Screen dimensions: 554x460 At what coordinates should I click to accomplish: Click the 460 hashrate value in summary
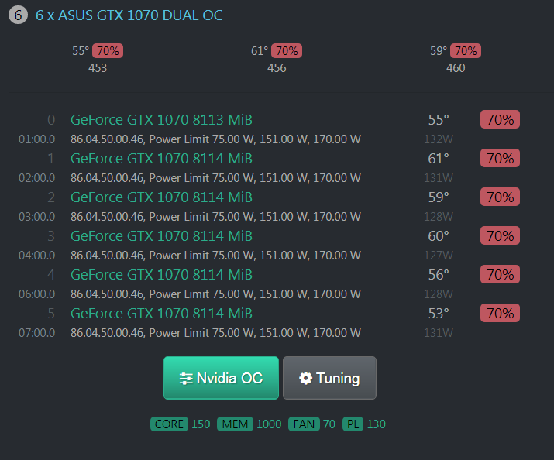click(456, 68)
